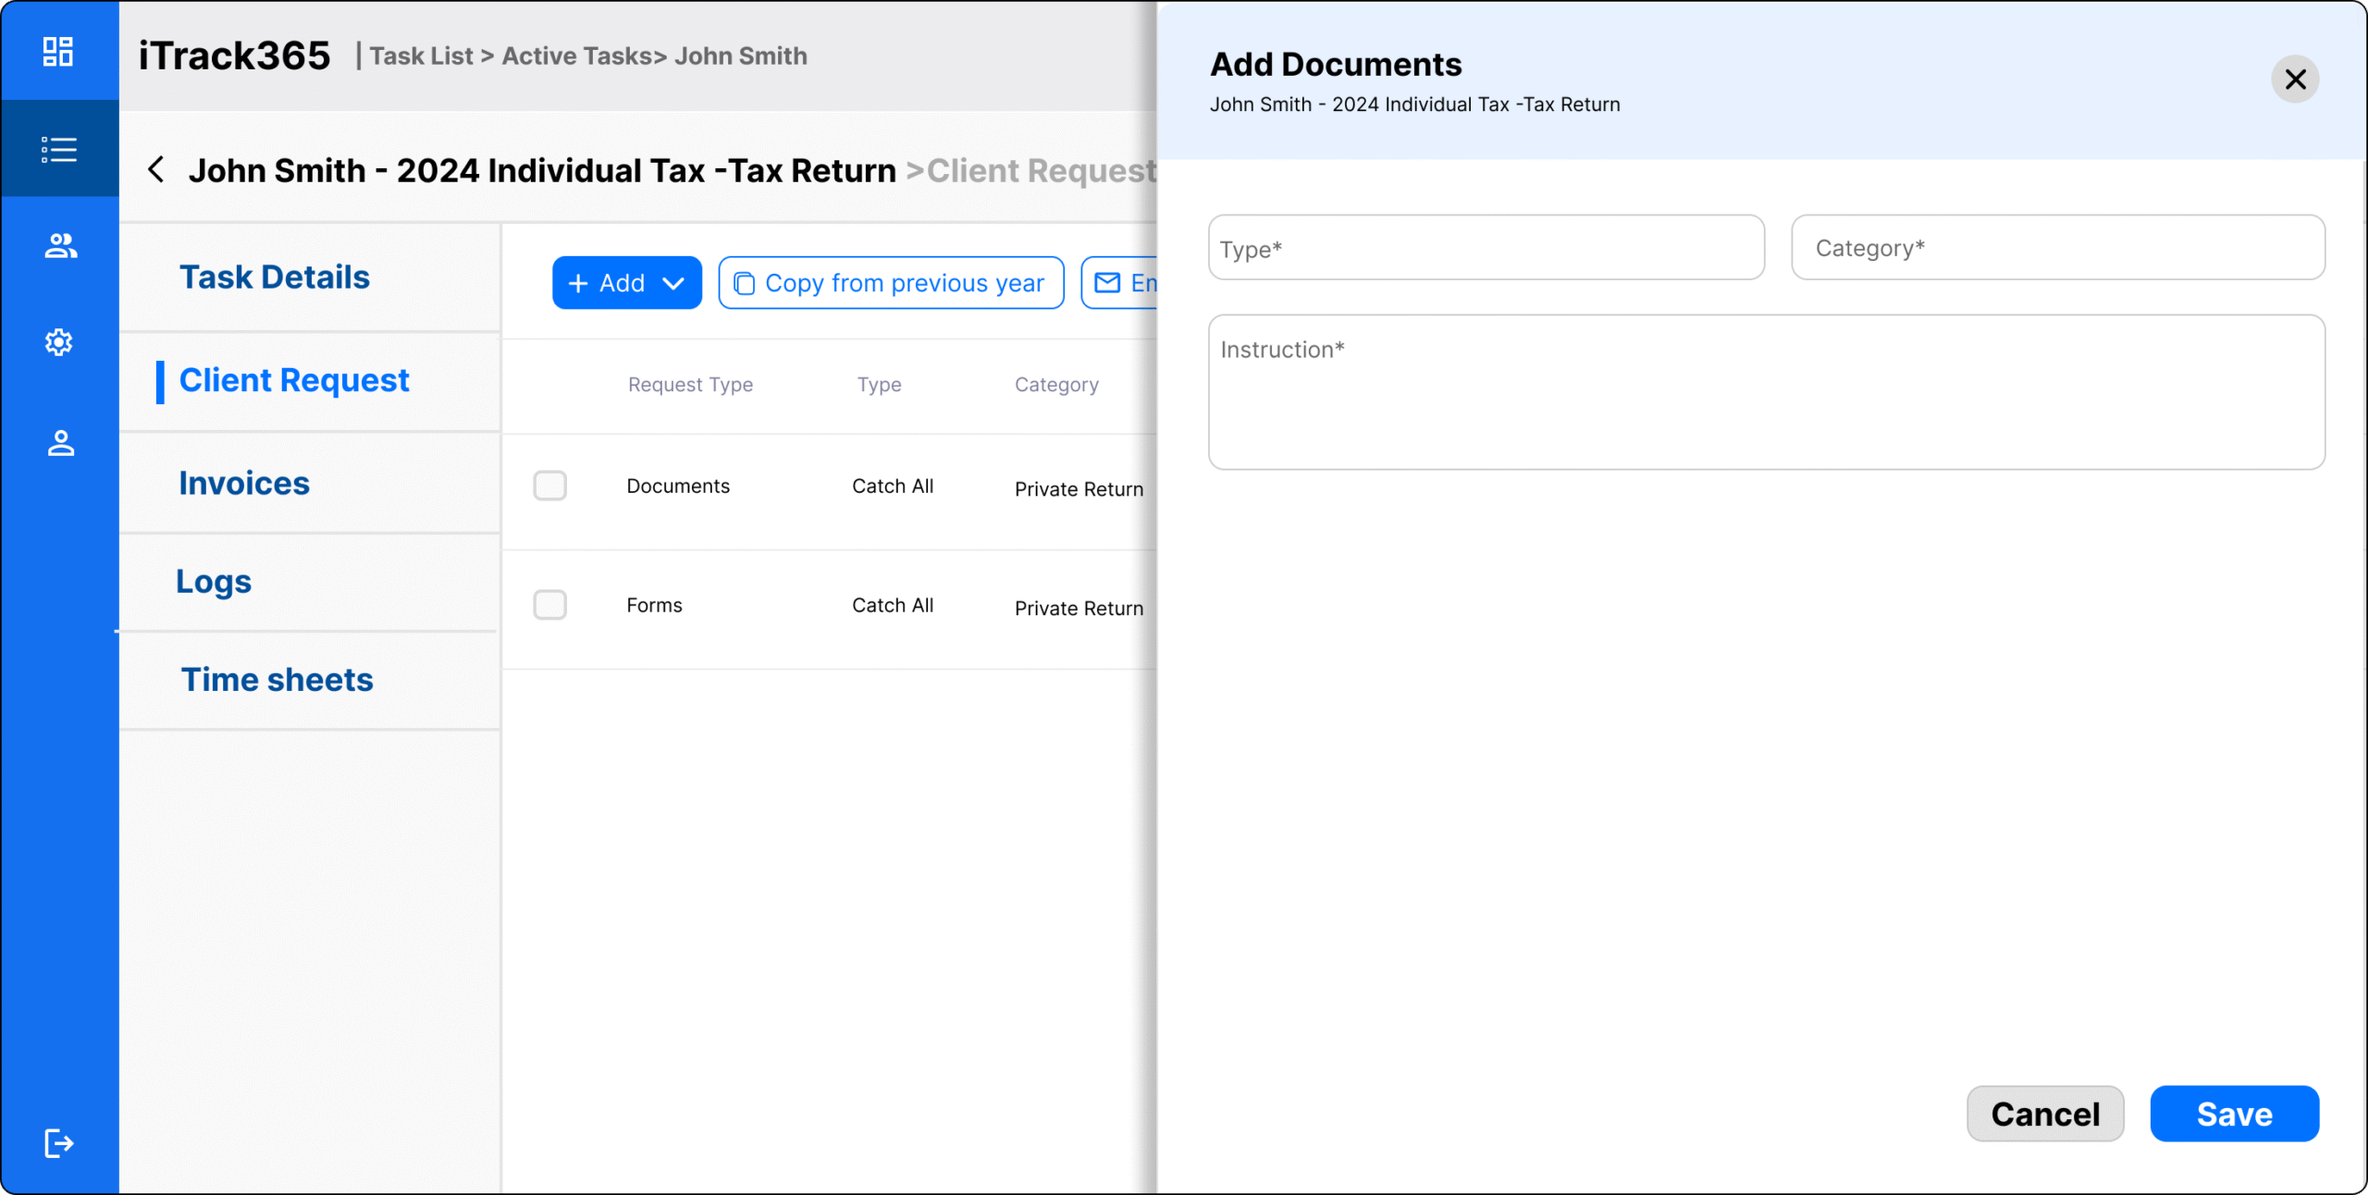The image size is (2368, 1195).
Task: Click the logout icon at sidebar bottom
Action: (x=58, y=1143)
